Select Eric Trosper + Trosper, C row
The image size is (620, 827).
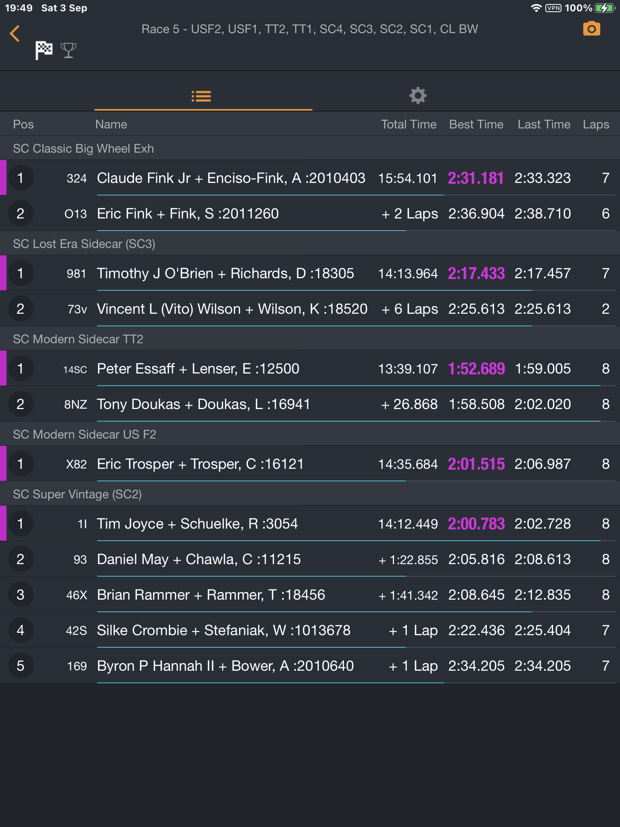tap(310, 464)
